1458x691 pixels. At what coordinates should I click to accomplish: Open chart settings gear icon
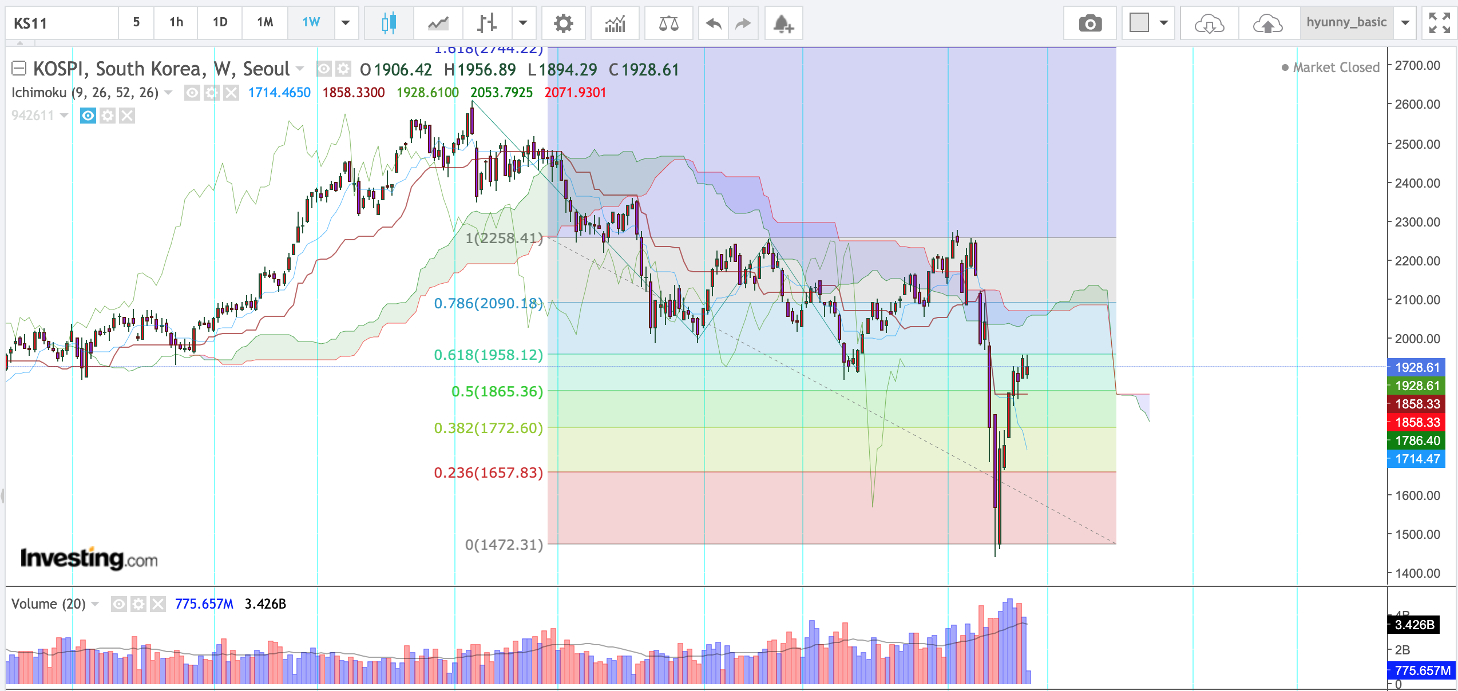[x=563, y=23]
